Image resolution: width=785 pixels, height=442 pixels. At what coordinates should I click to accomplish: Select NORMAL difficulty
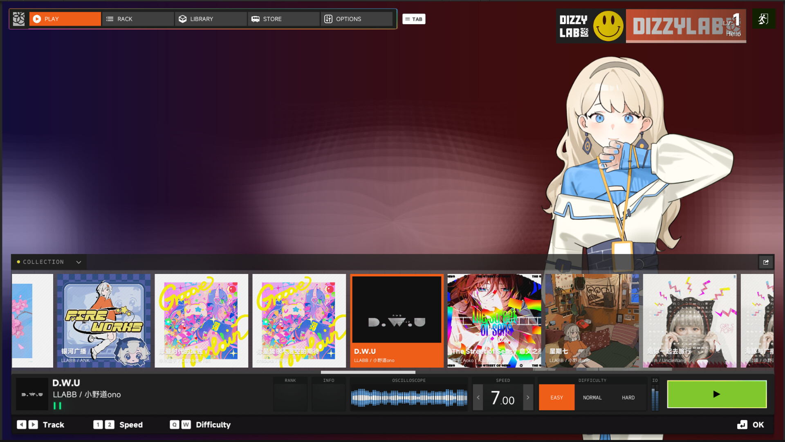[592, 397]
